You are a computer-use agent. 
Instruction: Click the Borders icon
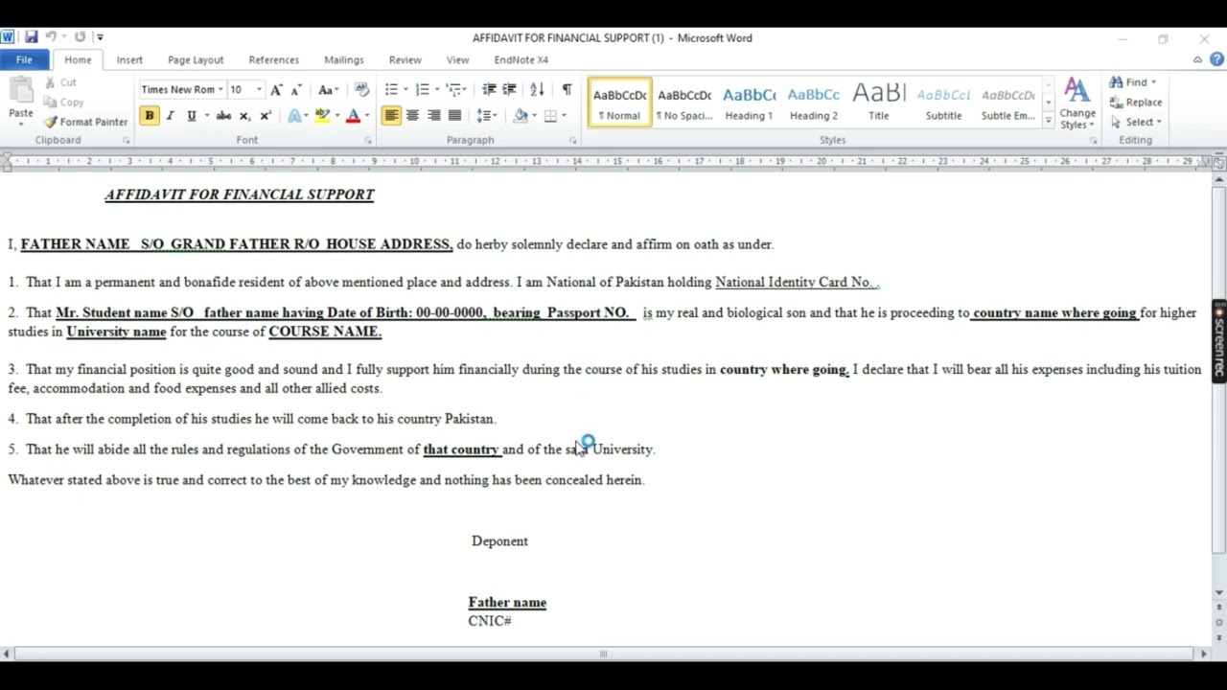tap(550, 116)
